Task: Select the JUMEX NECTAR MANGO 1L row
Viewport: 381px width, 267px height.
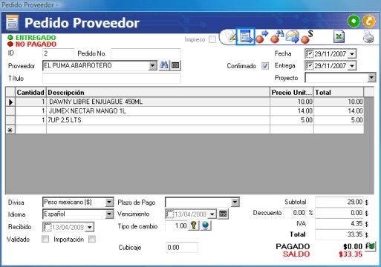Action: pos(185,111)
